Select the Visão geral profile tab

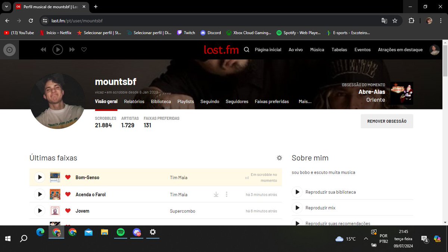click(106, 102)
